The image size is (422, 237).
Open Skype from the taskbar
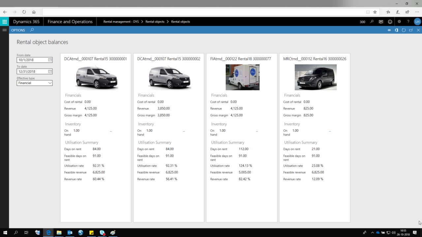coord(102,233)
